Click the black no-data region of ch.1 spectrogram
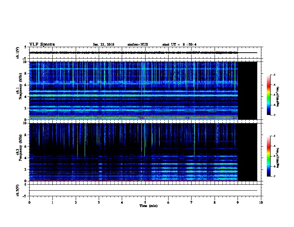The height and width of the screenshot is (227, 294). pyautogui.click(x=248, y=91)
